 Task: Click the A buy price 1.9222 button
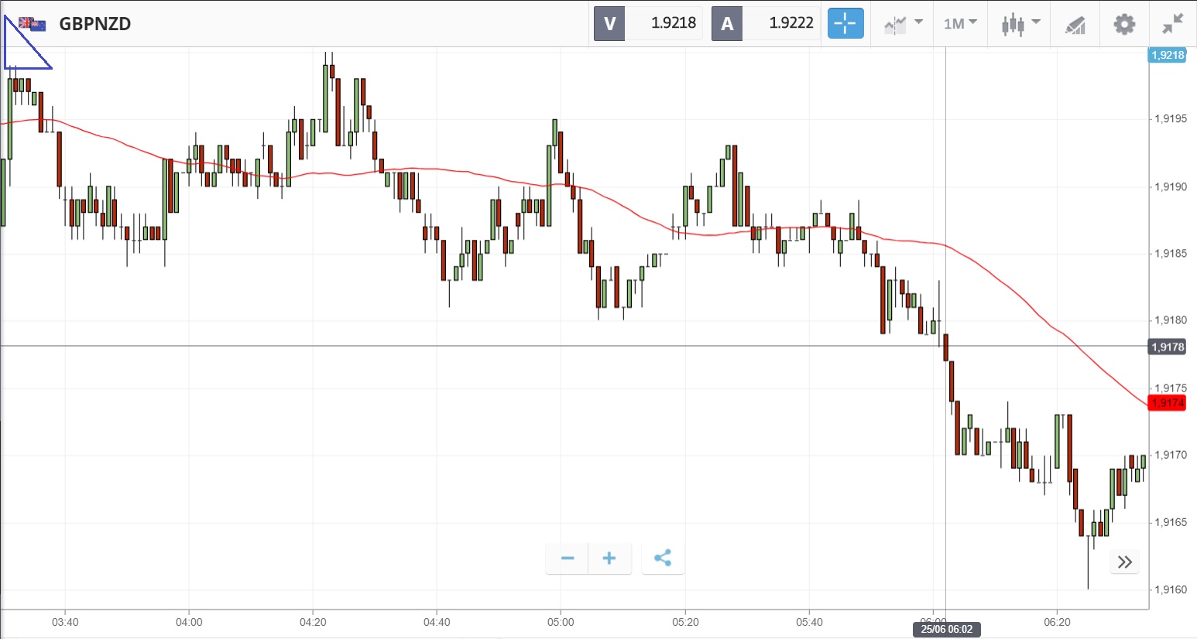[x=764, y=23]
